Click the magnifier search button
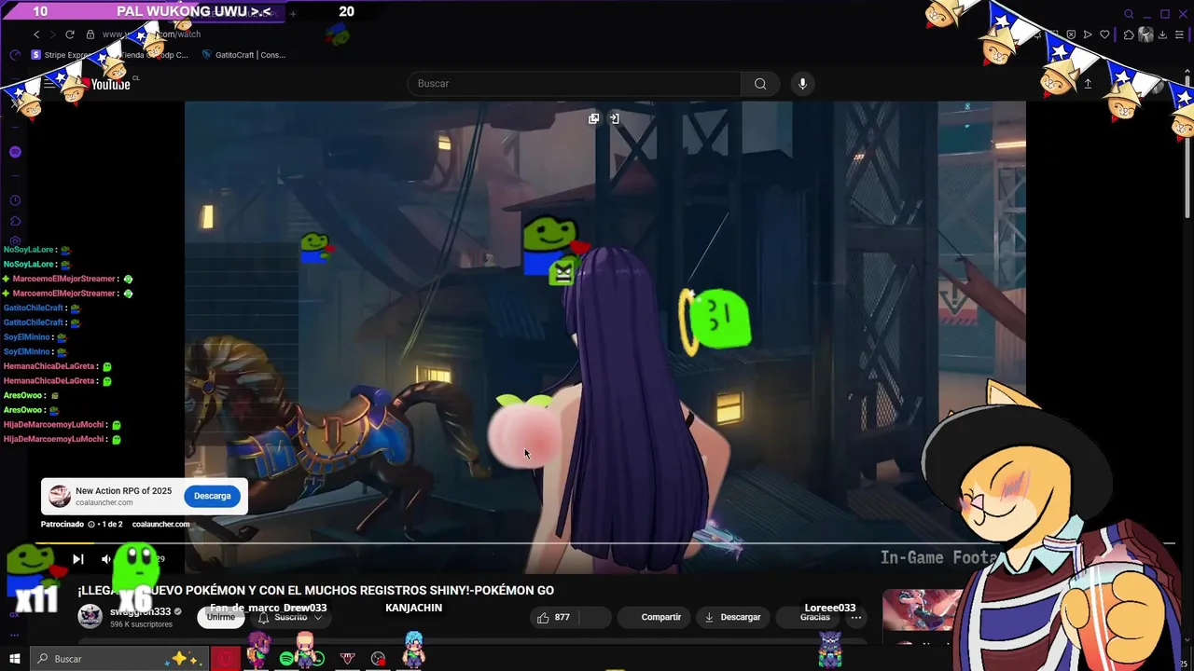The width and height of the screenshot is (1194, 671). tap(760, 84)
